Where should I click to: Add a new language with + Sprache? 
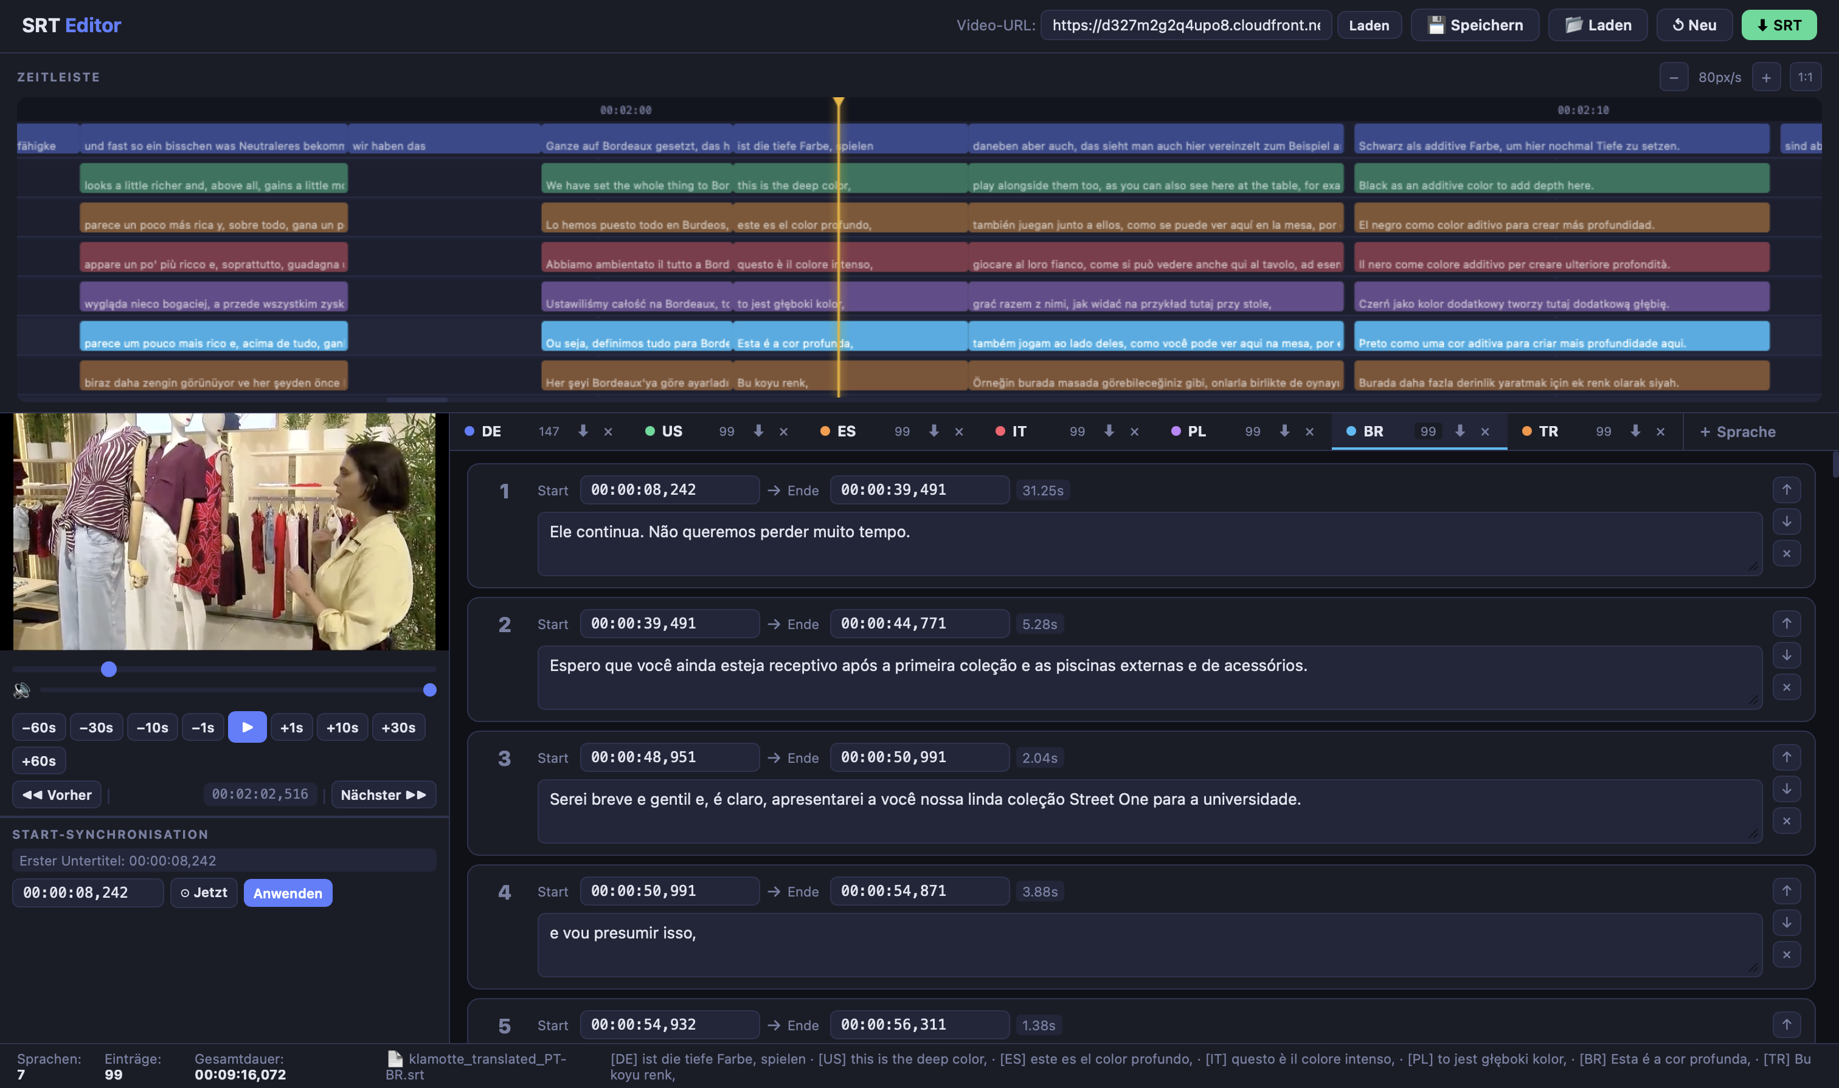pyautogui.click(x=1737, y=432)
